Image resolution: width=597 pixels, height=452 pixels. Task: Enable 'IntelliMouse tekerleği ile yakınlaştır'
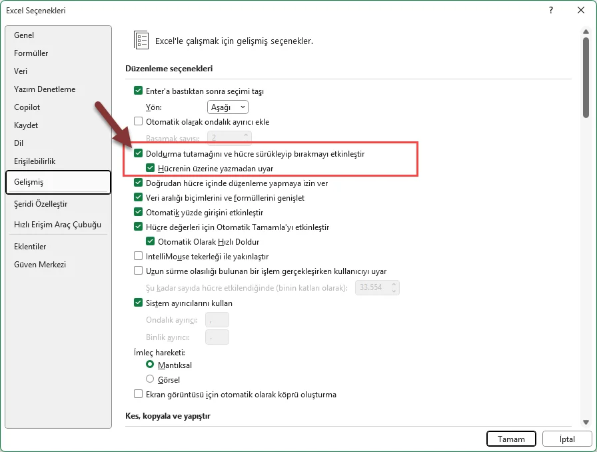tap(138, 256)
